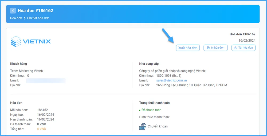Viewport: 267px width, 136px height.
Task: Click the Mã hóa đơn value 186162
Action: 42,110
